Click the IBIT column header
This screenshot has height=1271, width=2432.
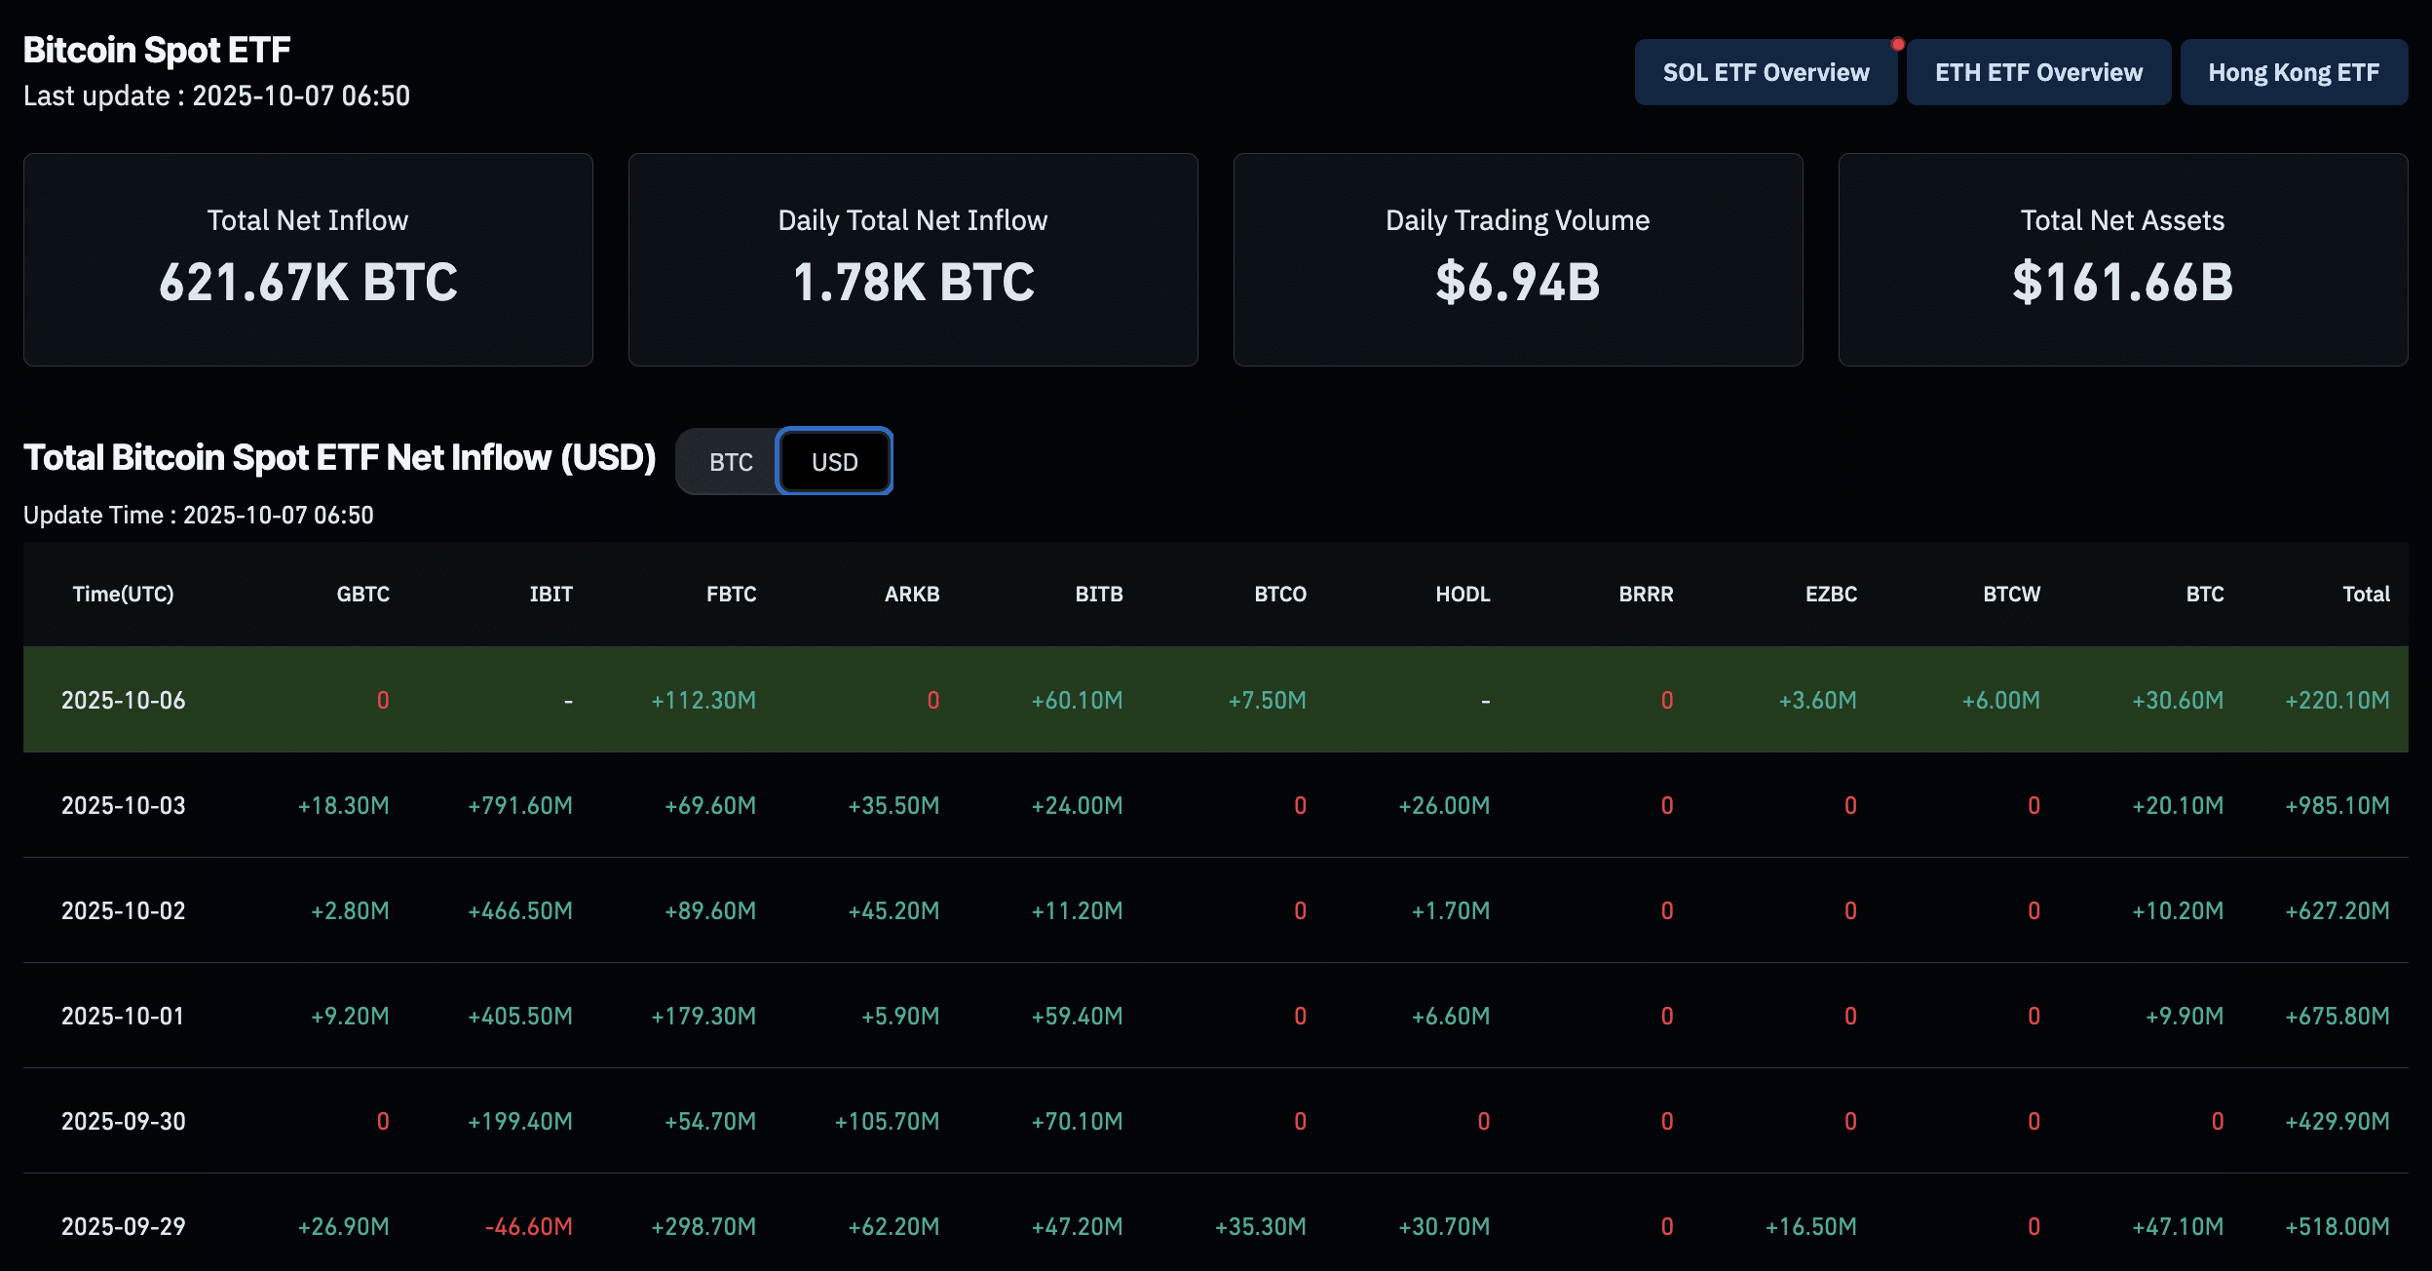pyautogui.click(x=551, y=595)
